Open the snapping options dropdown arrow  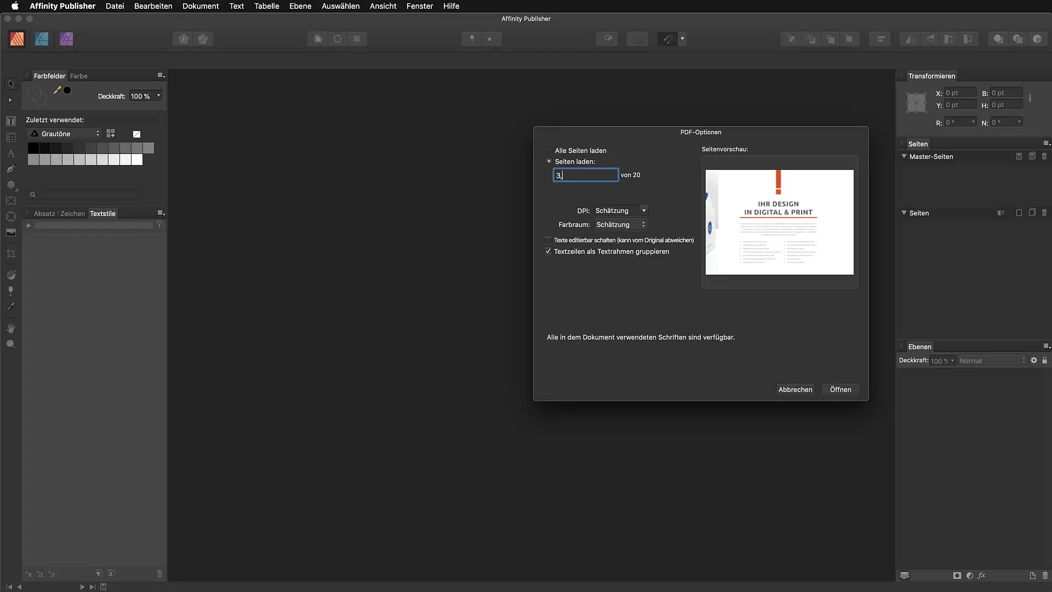tap(682, 39)
